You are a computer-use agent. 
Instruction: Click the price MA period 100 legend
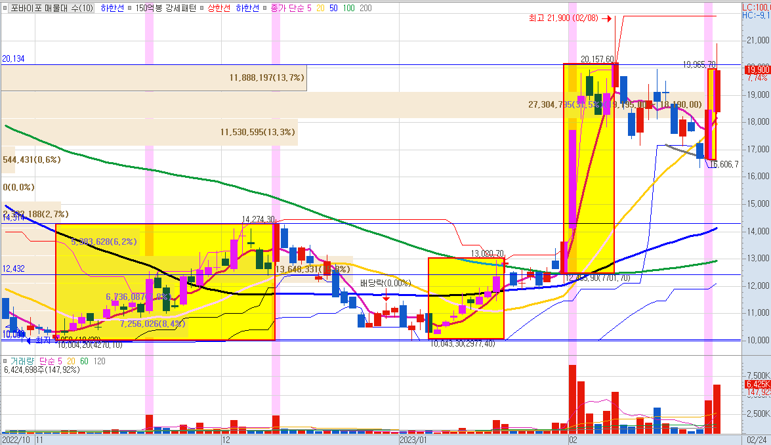(348, 8)
